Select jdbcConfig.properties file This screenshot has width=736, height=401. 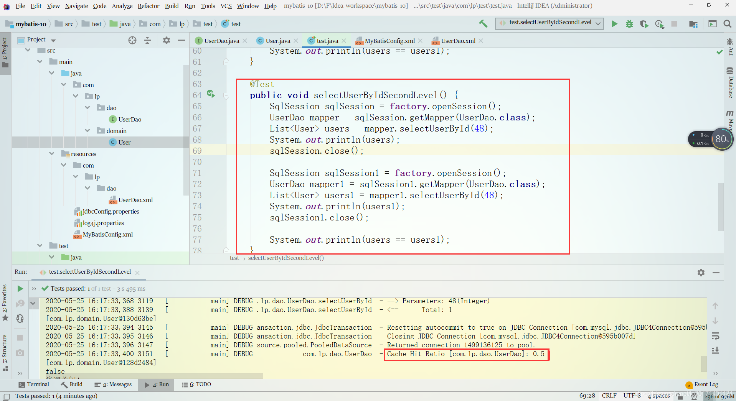click(x=107, y=211)
